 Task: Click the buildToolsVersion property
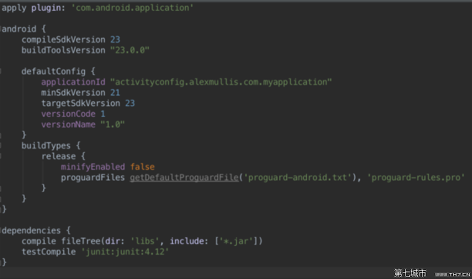63,50
